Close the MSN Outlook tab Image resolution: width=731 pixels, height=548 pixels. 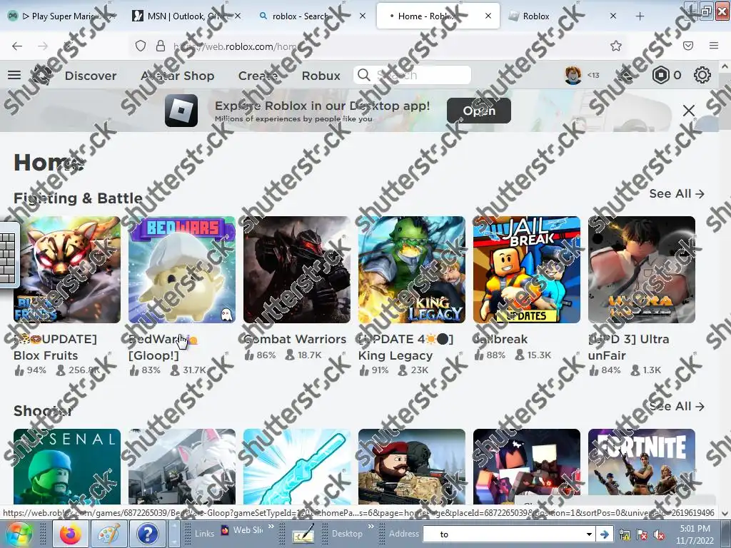click(238, 16)
